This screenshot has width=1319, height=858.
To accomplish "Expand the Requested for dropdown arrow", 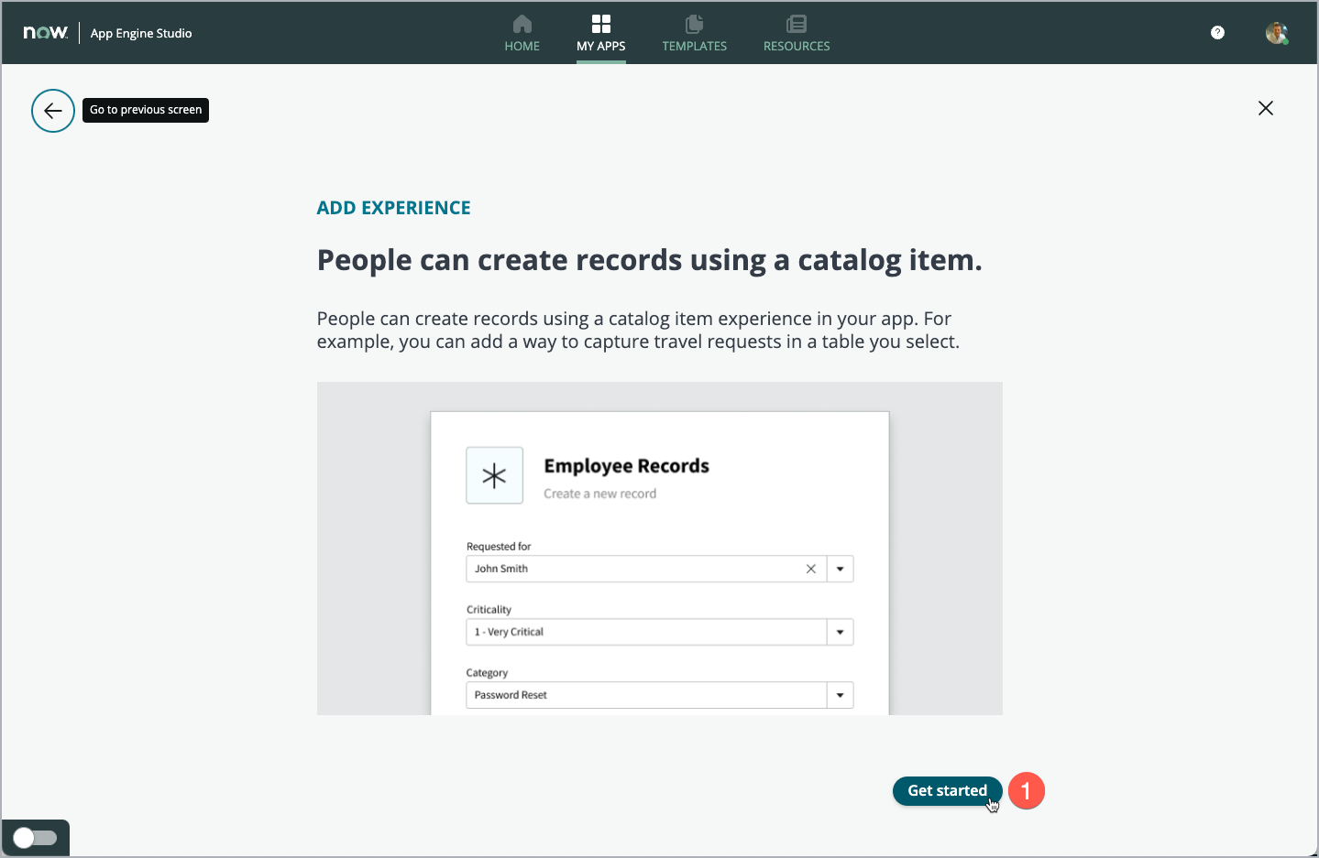I will click(841, 569).
